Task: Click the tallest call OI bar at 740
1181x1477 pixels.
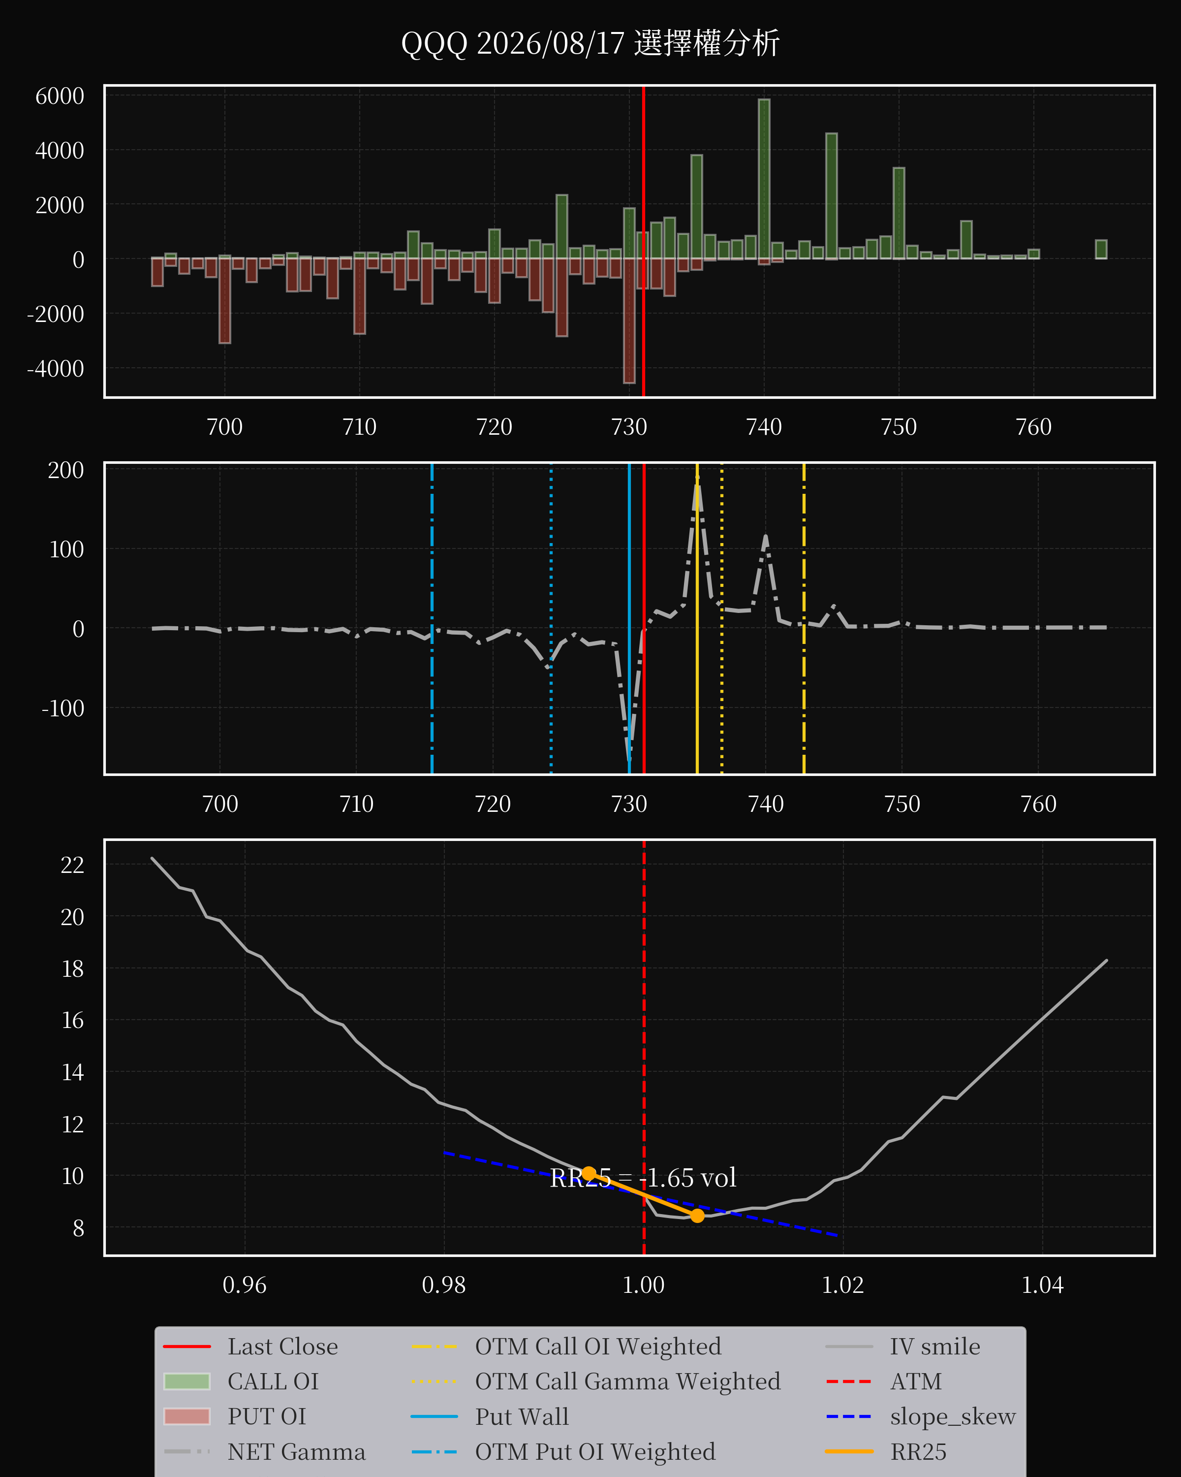Action: [x=764, y=179]
